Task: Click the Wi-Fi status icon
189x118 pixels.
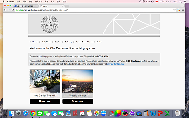Action: (x=144, y=2)
